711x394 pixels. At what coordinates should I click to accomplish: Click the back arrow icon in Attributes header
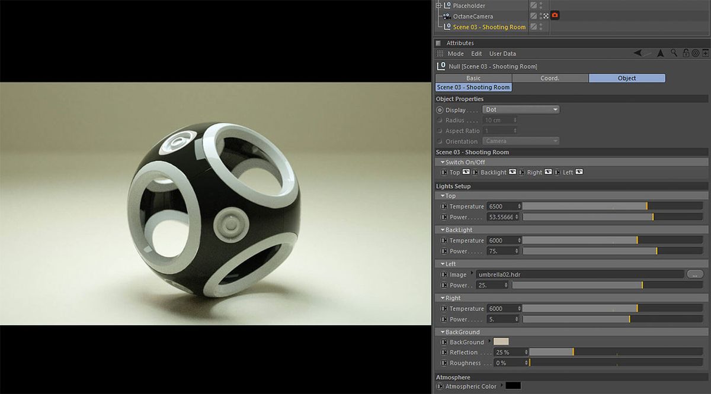(x=638, y=53)
